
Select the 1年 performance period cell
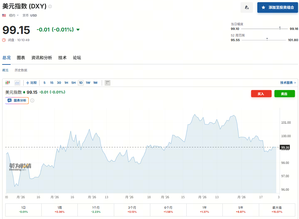204,210
